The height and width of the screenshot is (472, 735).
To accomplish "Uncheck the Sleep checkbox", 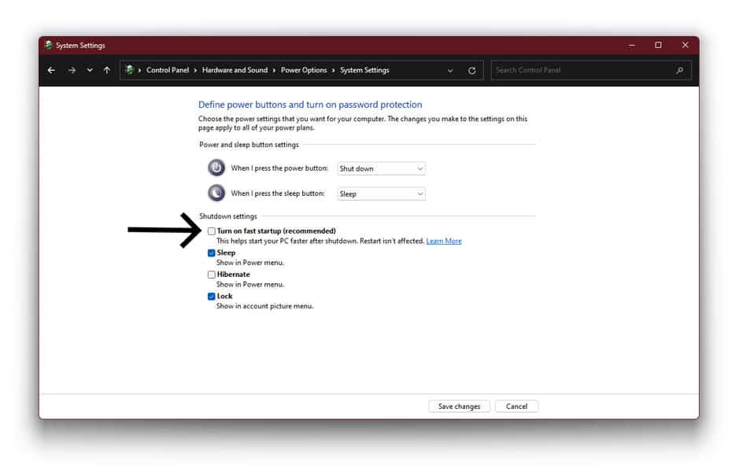I will (x=212, y=253).
